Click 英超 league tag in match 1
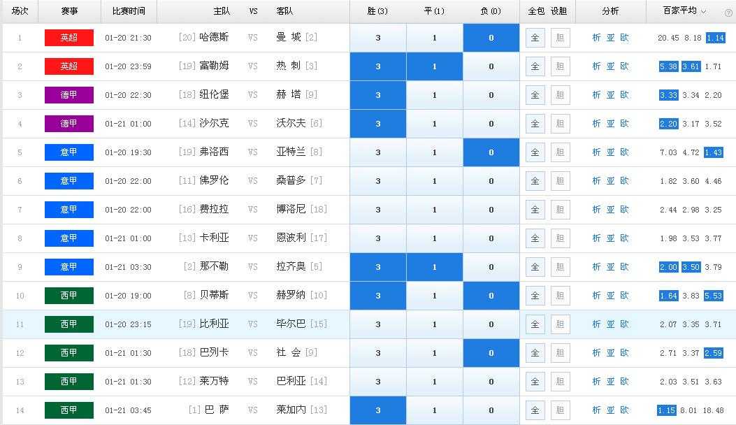This screenshot has width=736, height=425. [x=69, y=38]
